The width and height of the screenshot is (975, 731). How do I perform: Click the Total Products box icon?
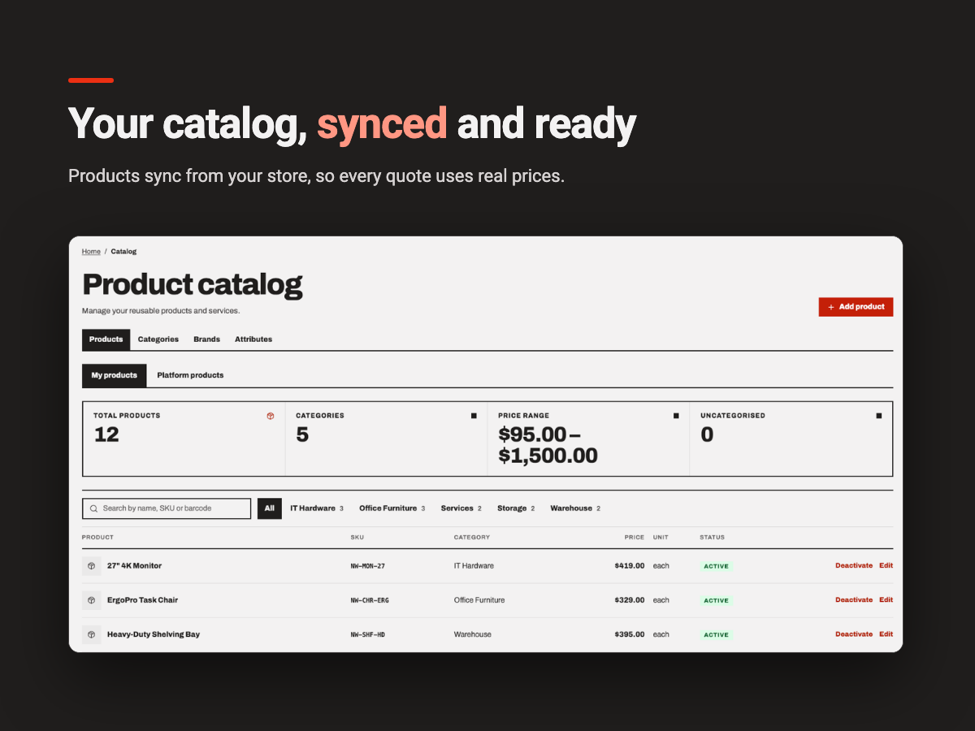click(x=271, y=416)
